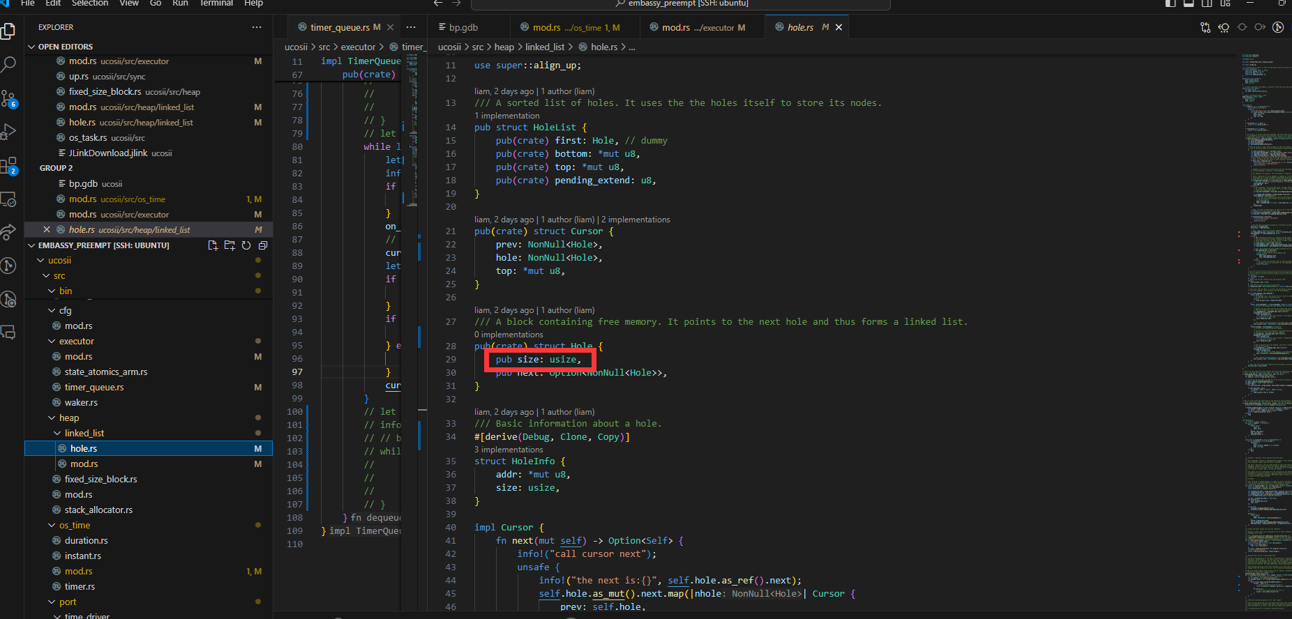Go forward using the navigation arrow
The image size is (1292, 619).
[x=456, y=3]
